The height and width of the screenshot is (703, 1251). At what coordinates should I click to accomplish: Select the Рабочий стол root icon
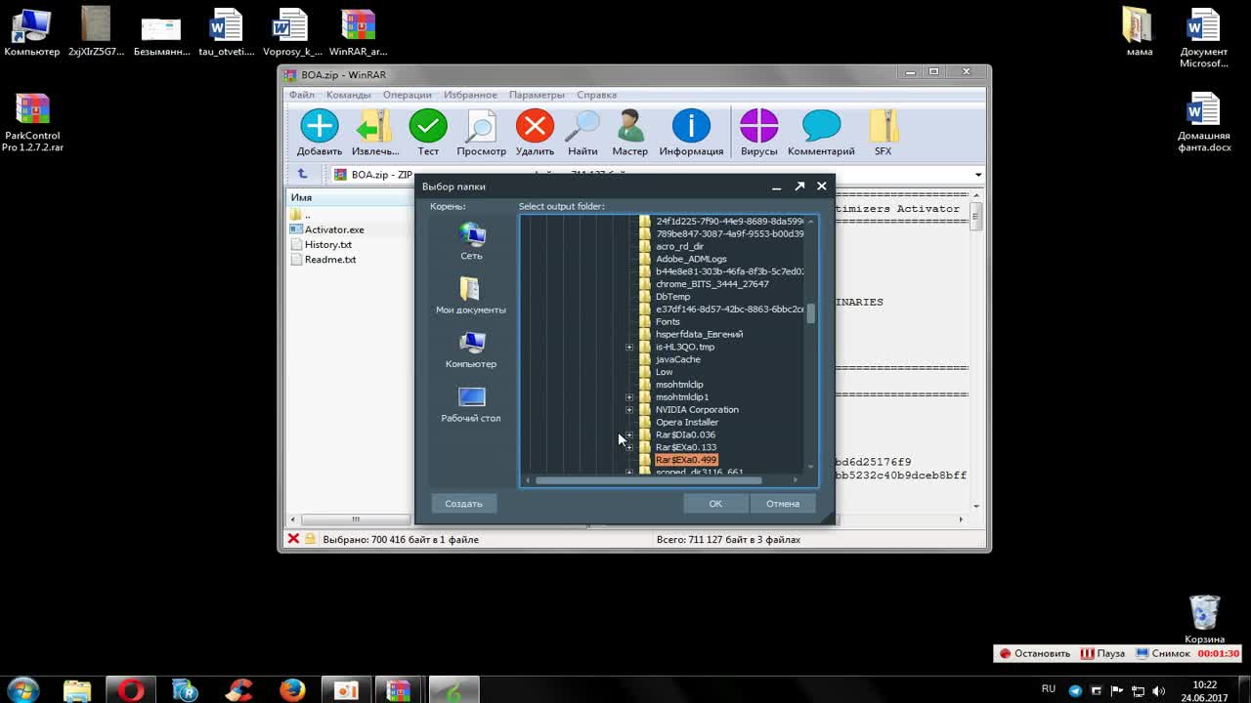(x=471, y=396)
